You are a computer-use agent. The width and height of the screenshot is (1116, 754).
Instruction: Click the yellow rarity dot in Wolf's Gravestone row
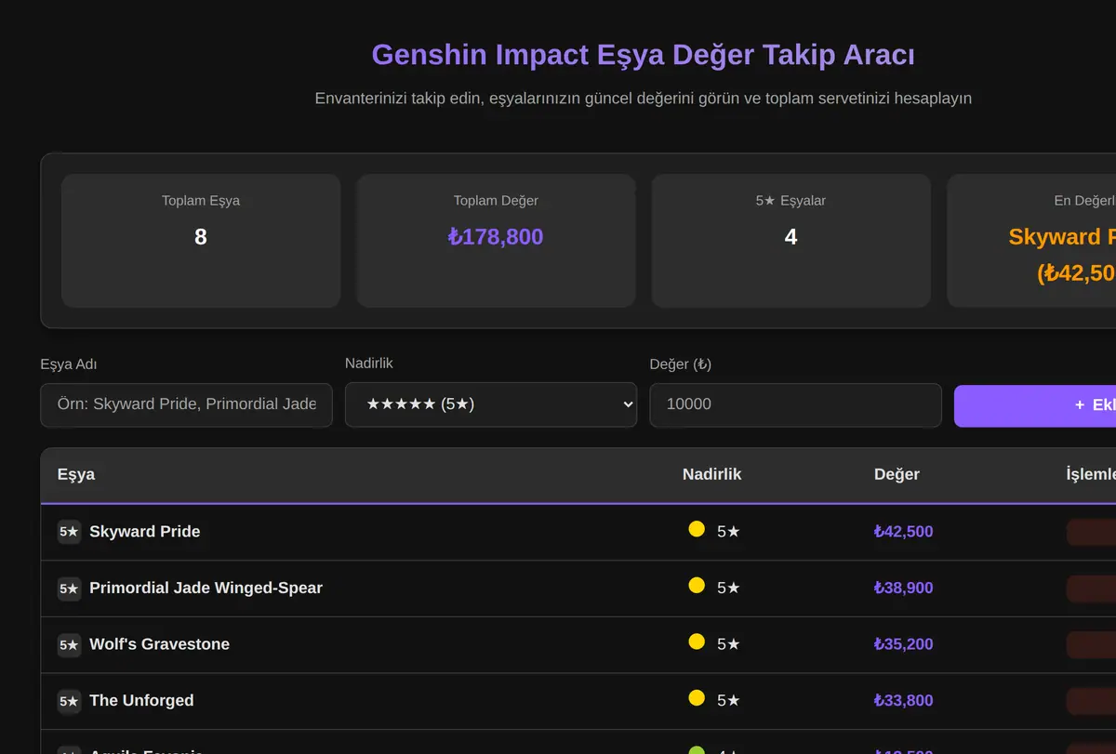[x=697, y=641]
